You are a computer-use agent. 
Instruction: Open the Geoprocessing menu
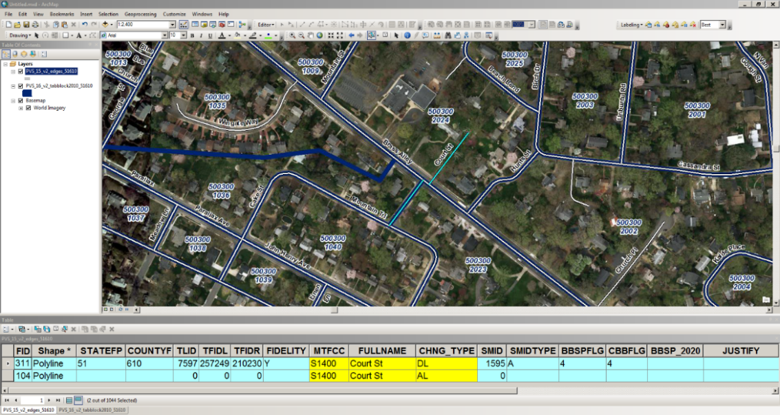[x=140, y=14]
